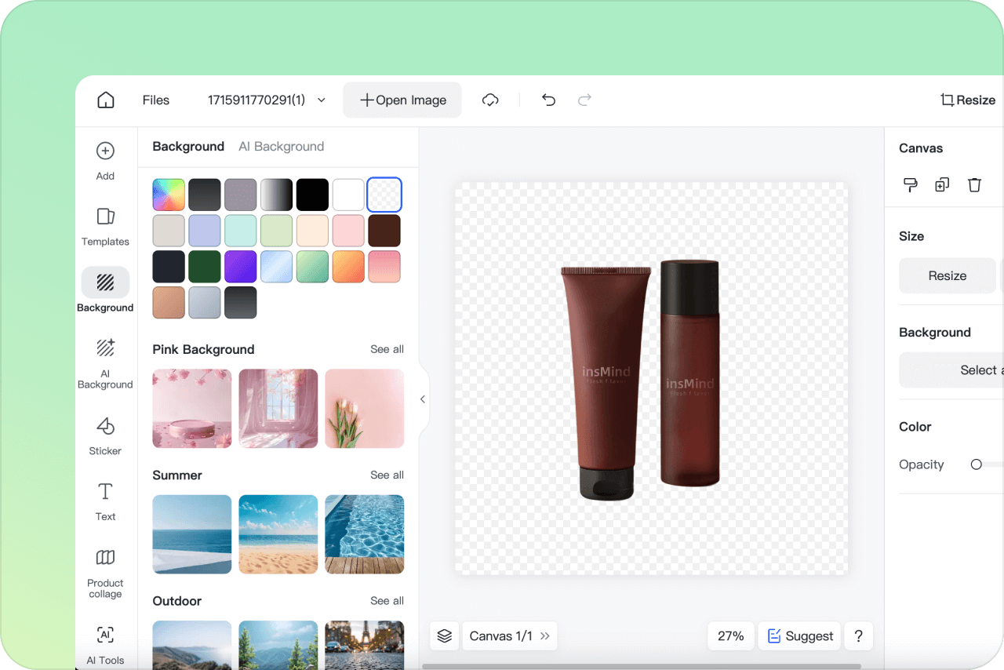Open the Templates panel
The width and height of the screenshot is (1004, 670).
[105, 227]
